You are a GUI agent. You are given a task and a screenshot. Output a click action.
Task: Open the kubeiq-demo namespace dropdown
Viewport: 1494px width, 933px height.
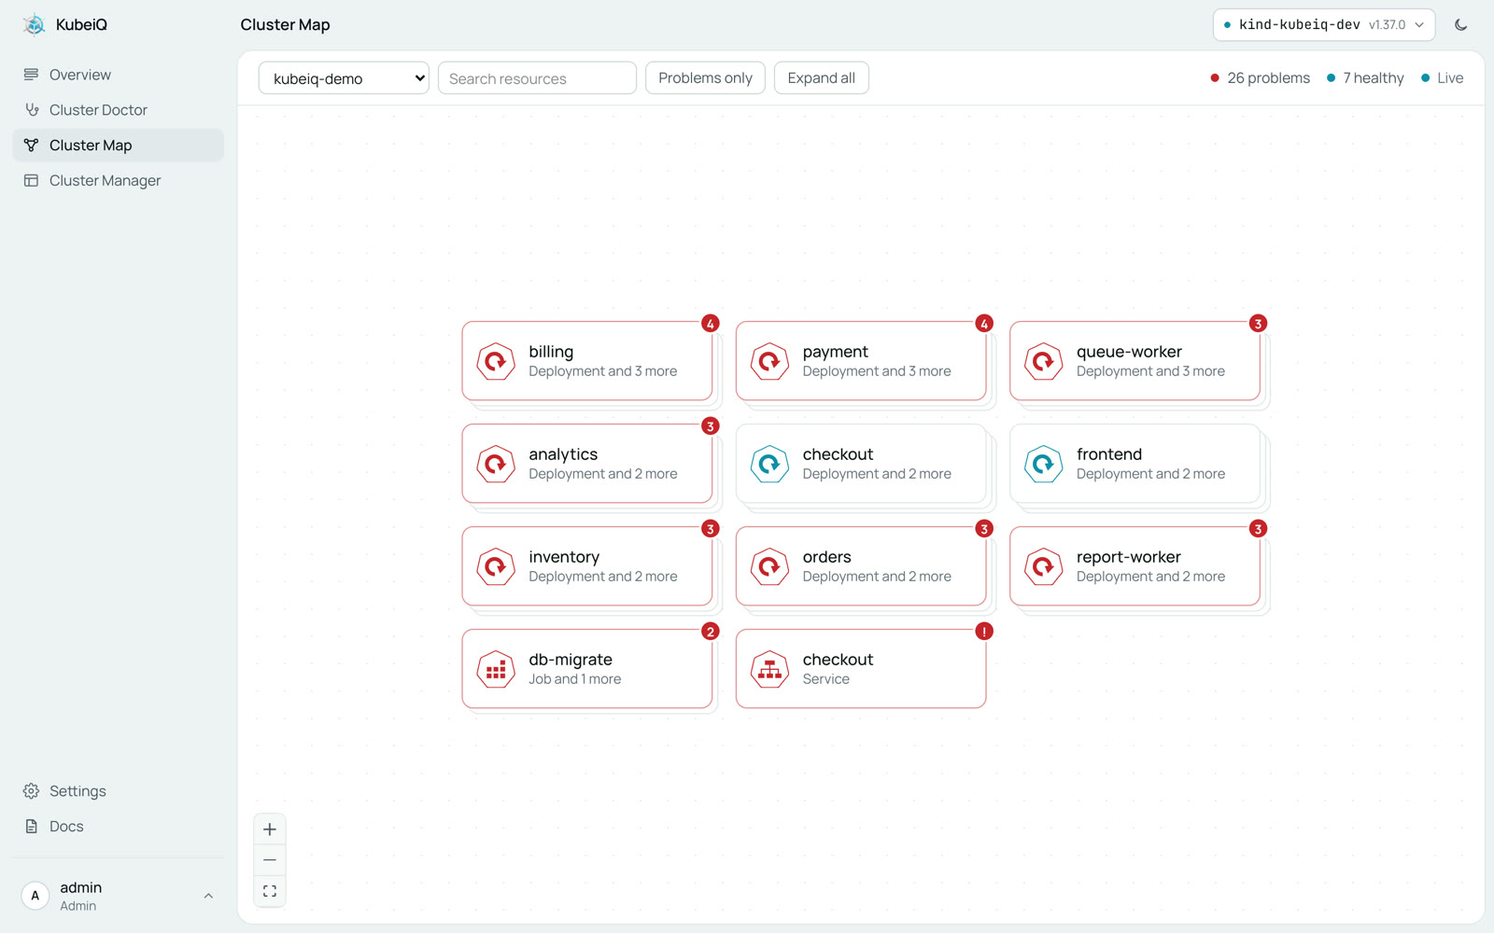(344, 78)
